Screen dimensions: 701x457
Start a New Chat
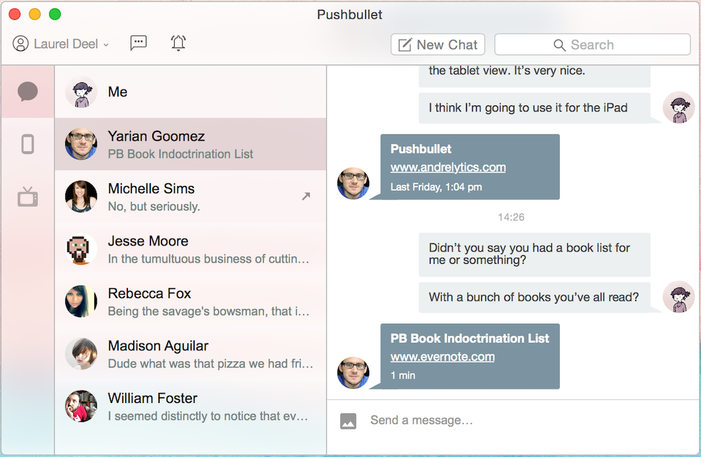438,45
